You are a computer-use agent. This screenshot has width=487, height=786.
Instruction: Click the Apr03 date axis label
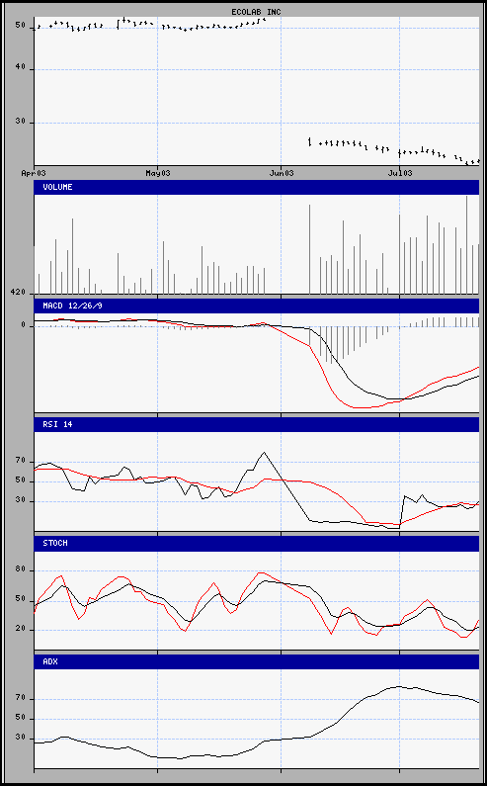(34, 173)
